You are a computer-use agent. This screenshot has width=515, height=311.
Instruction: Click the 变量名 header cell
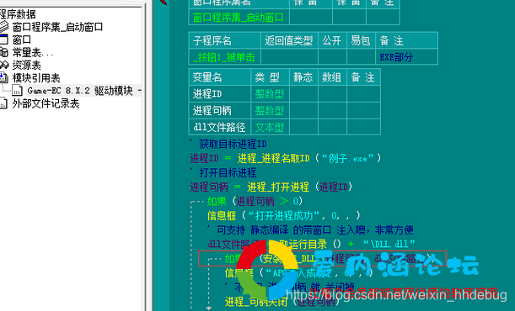220,77
